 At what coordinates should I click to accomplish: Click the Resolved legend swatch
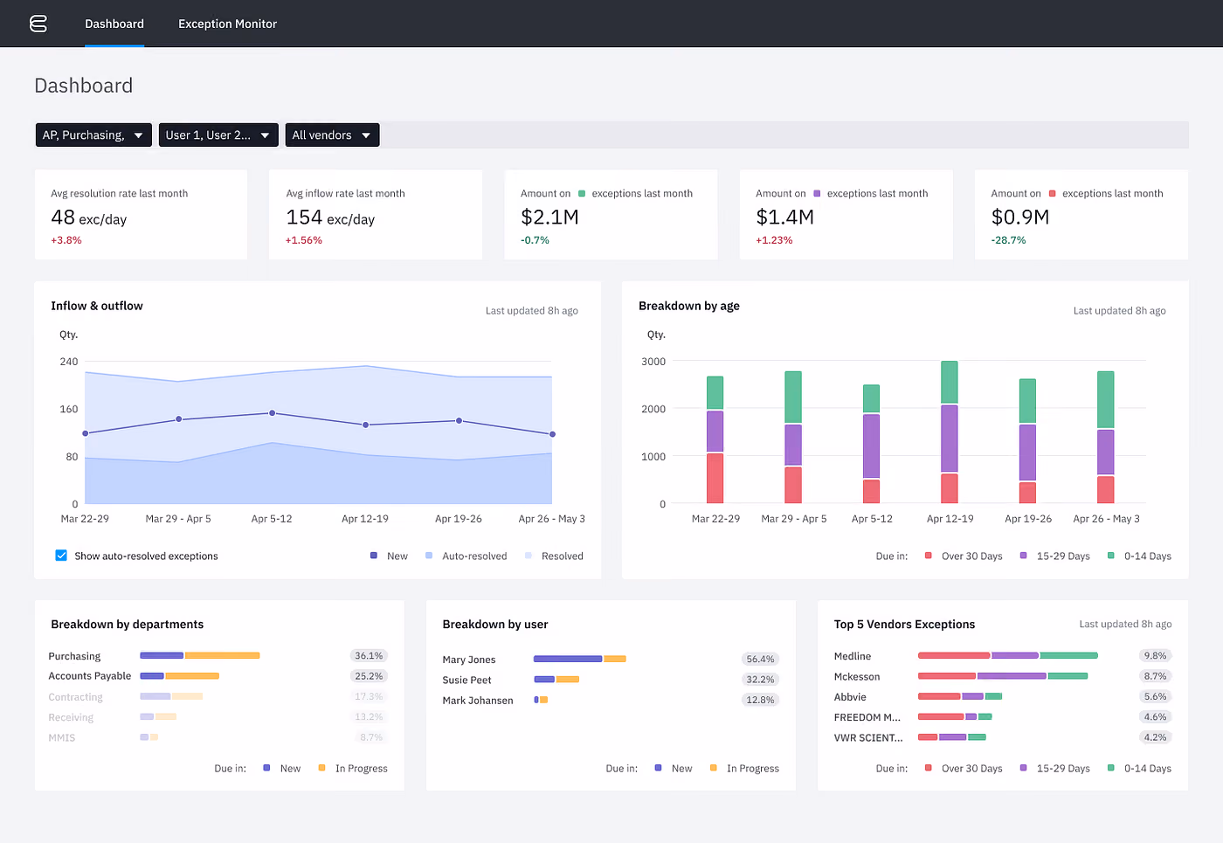point(529,556)
